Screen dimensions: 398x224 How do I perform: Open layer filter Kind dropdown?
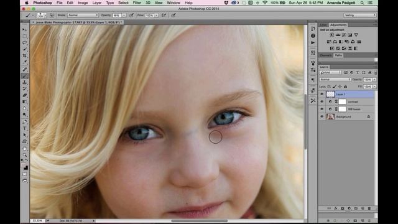coord(330,73)
